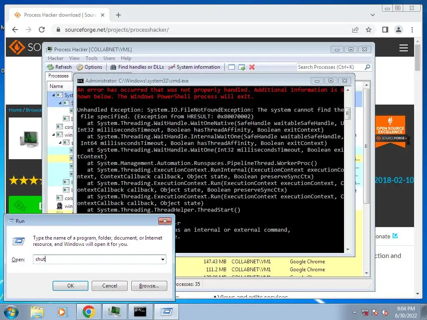This screenshot has height=320, width=427.
Task: Open the Hacker menu
Action: 55,58
